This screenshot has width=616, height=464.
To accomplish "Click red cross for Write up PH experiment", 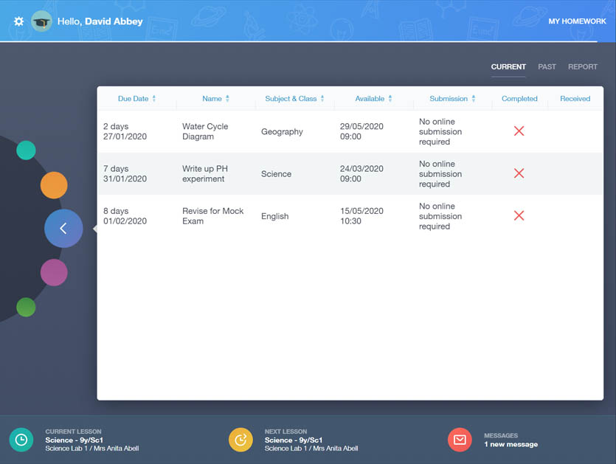I will (519, 173).
